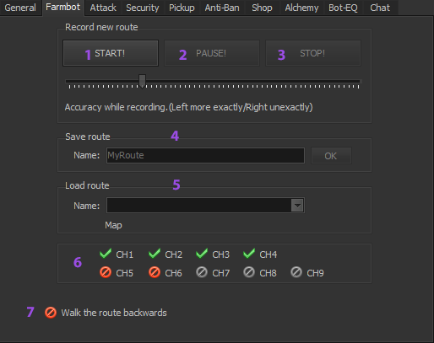Viewport: 434px width, 343px height.
Task: Click the MyRoute save name field
Action: click(205, 155)
